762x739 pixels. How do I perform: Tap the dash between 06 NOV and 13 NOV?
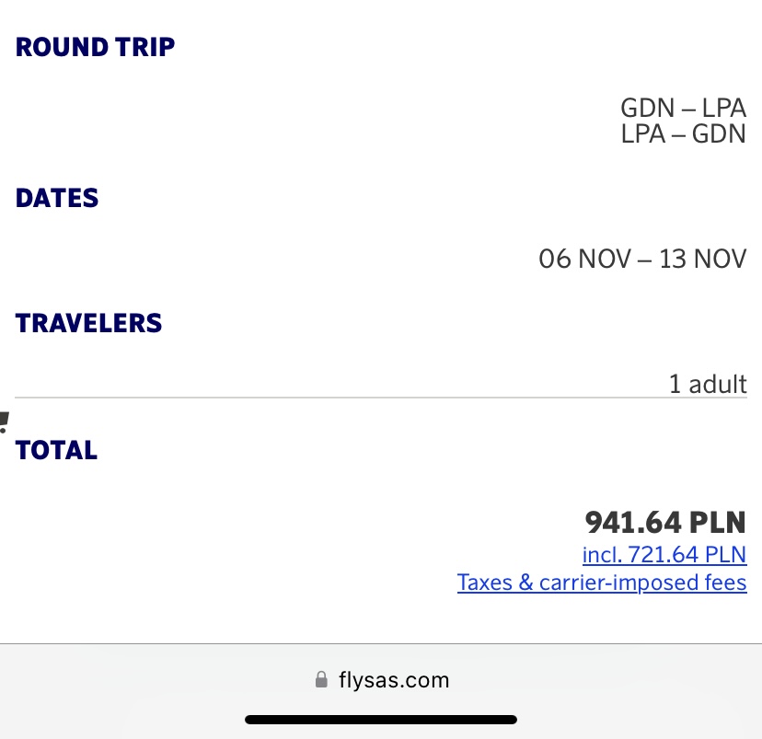click(645, 260)
